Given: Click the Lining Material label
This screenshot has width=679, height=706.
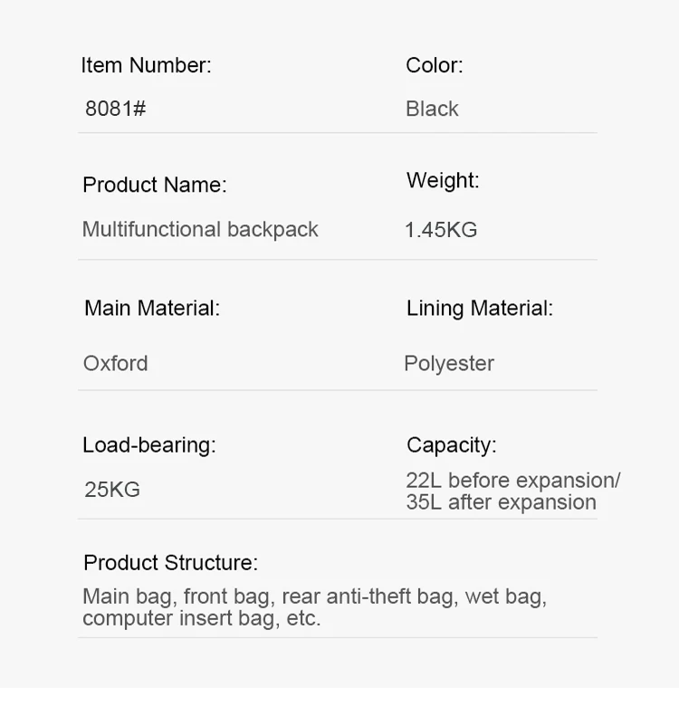Looking at the screenshot, I should point(479,308).
